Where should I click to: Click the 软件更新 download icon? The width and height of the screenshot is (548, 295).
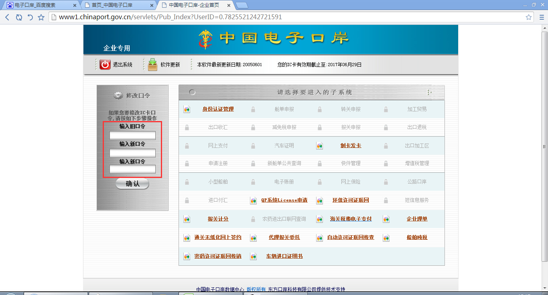pyautogui.click(x=153, y=65)
